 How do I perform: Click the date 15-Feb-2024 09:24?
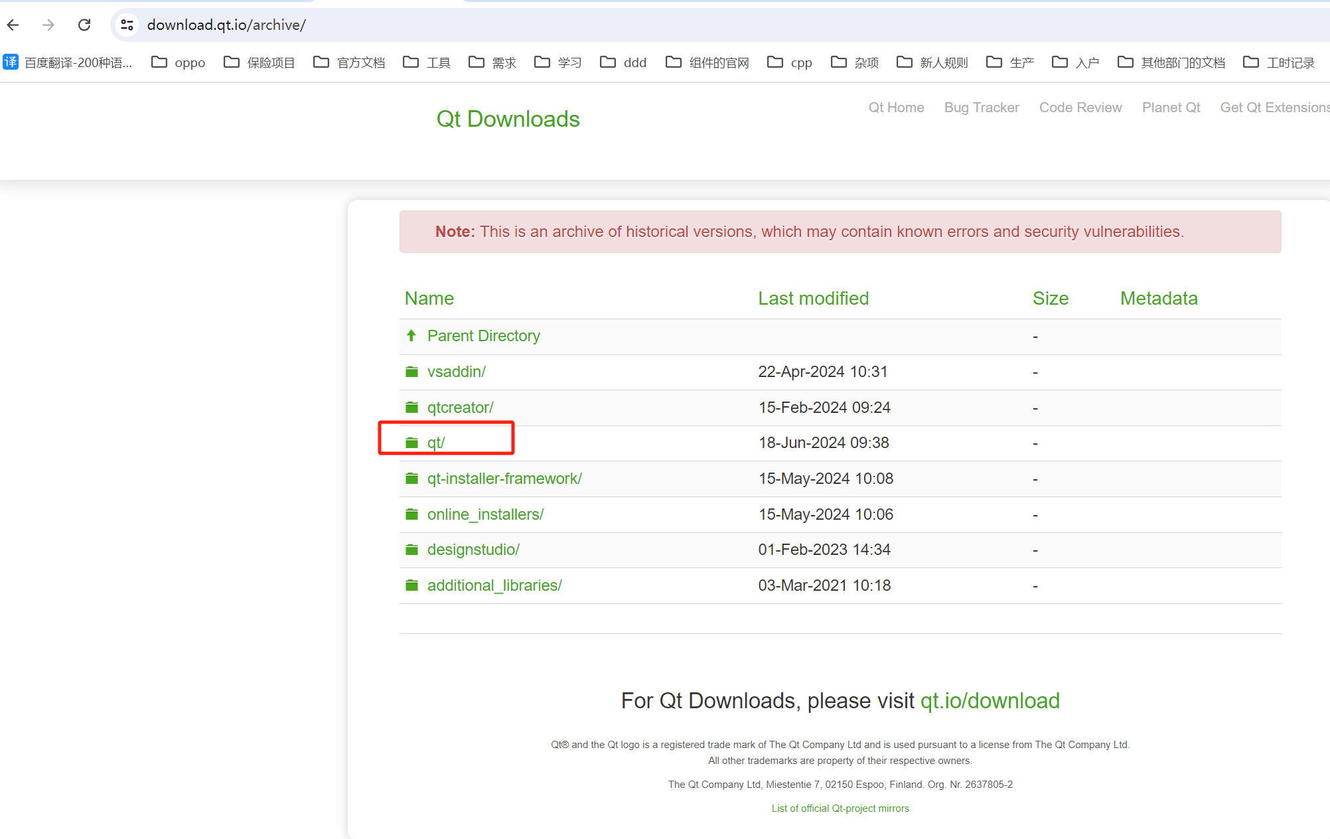824,408
